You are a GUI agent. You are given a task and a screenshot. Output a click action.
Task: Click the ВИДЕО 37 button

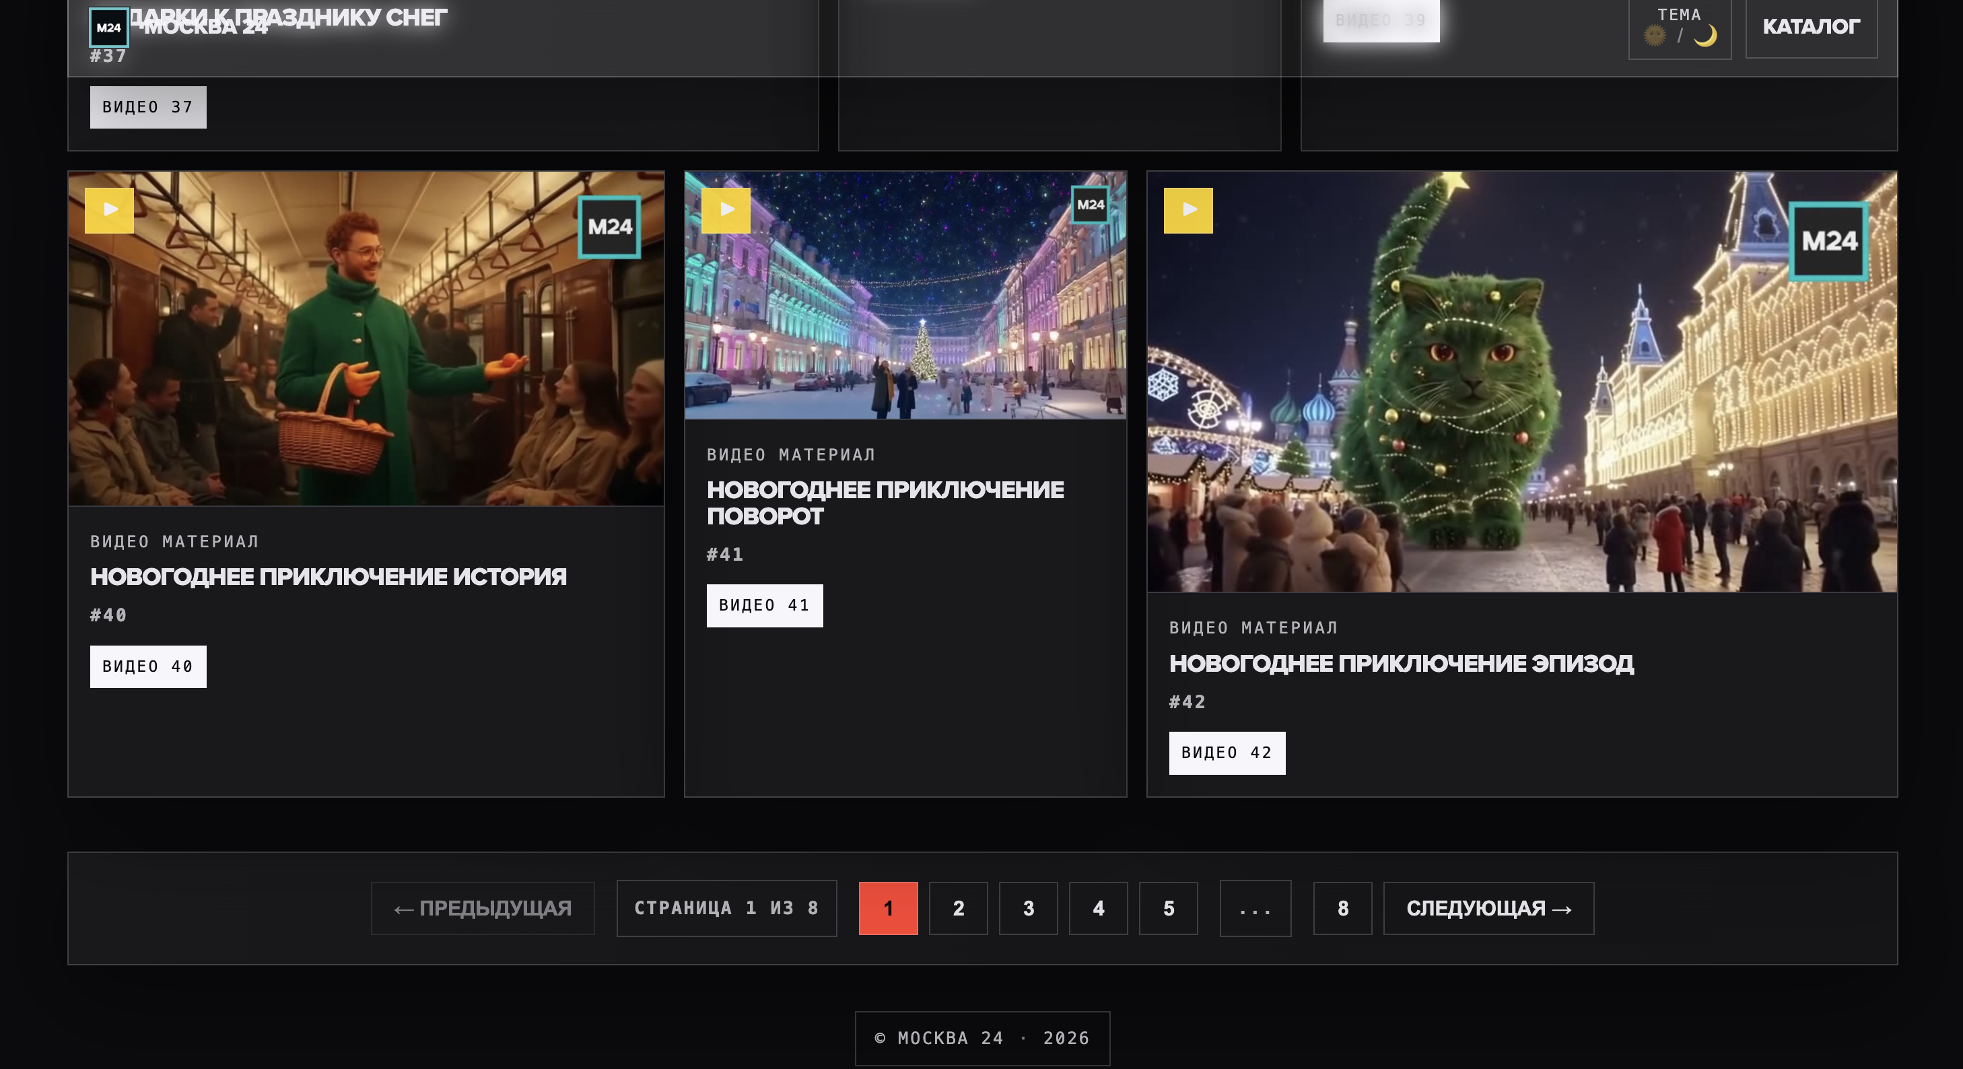148,108
